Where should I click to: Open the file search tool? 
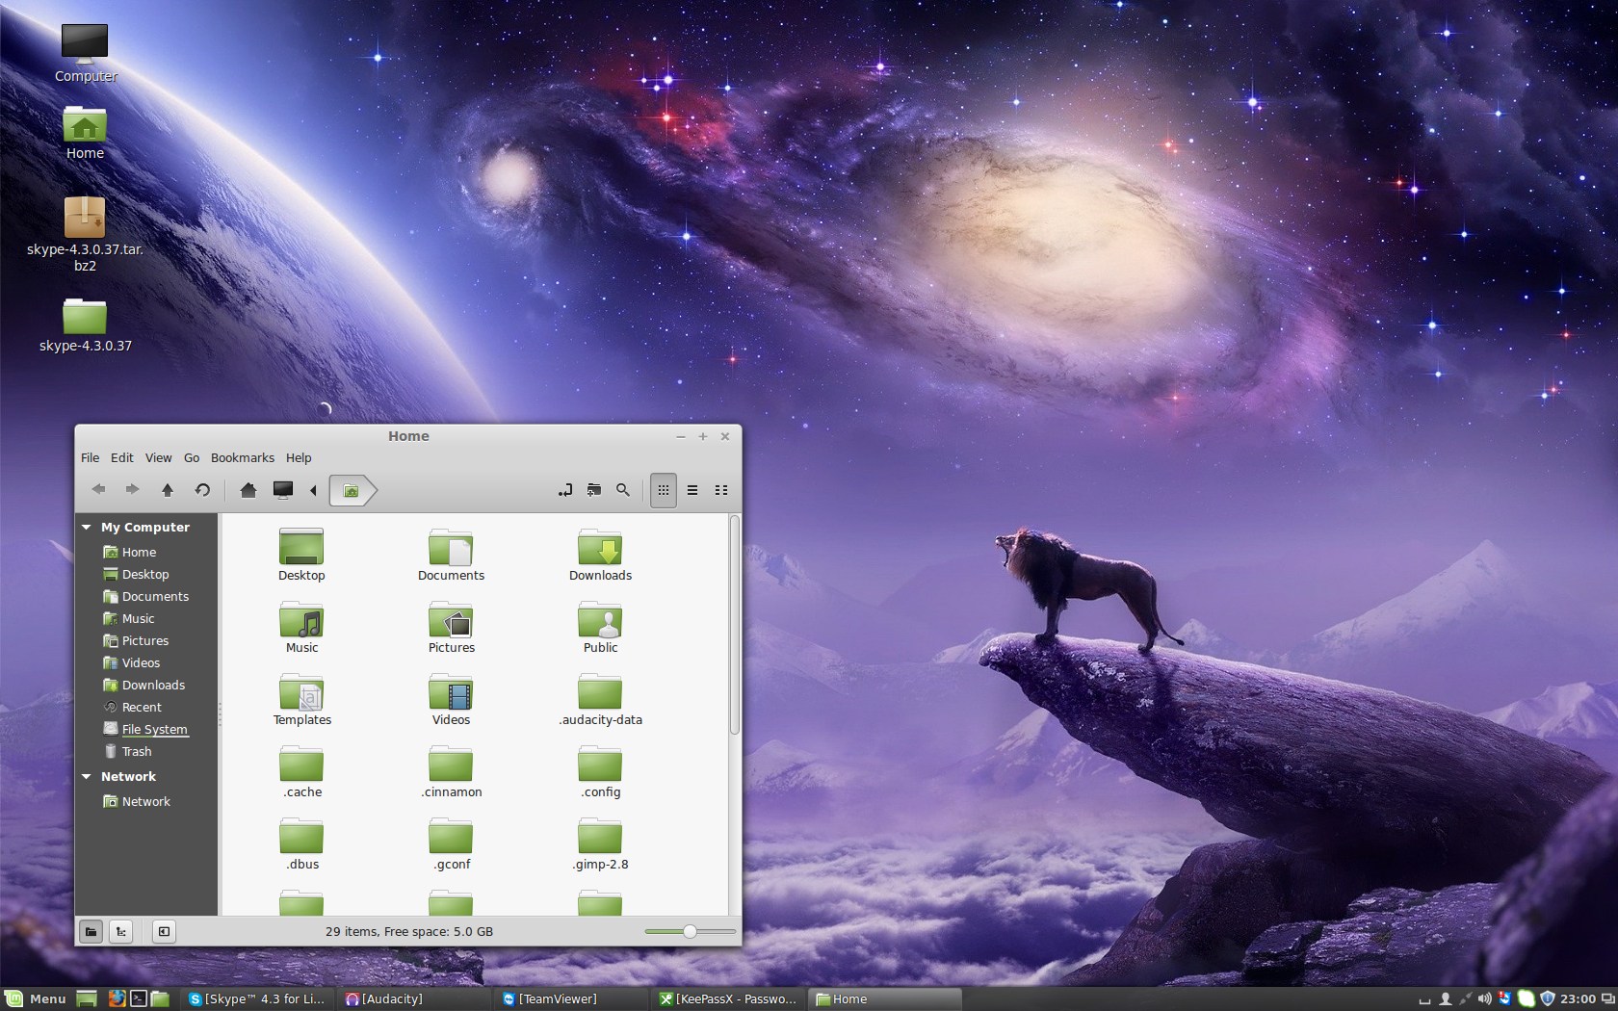tap(623, 490)
